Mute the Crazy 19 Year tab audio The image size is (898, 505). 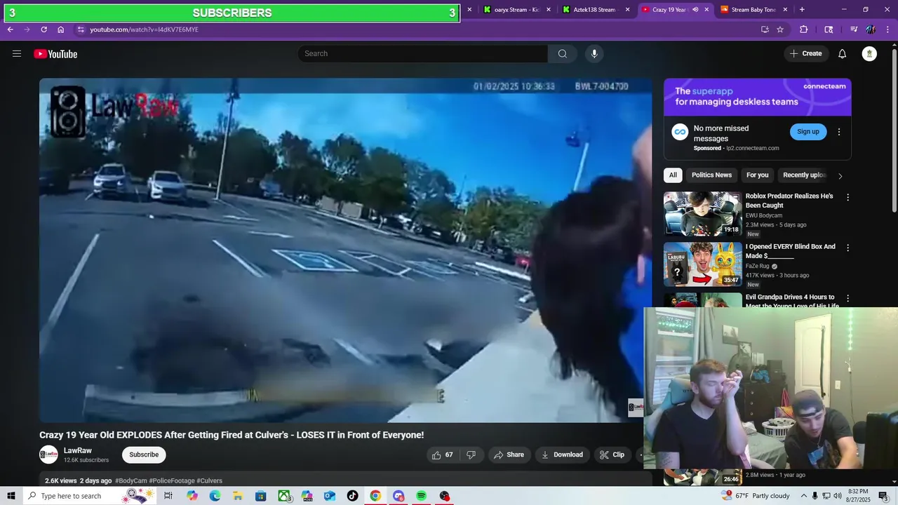695,10
